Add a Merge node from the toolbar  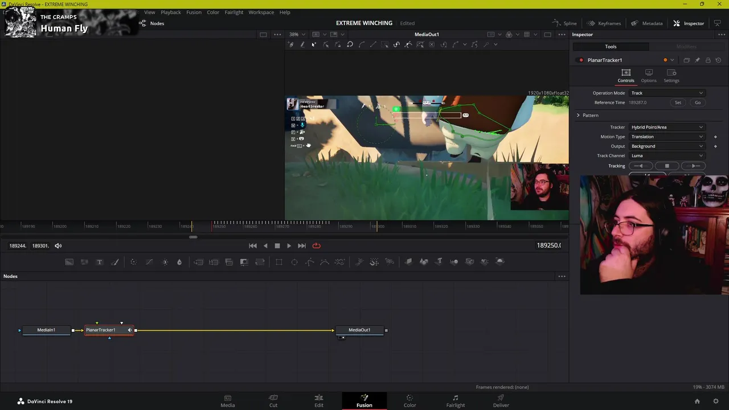click(198, 262)
